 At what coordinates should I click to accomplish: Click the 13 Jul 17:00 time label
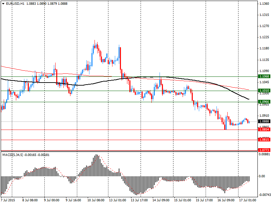point(140,200)
